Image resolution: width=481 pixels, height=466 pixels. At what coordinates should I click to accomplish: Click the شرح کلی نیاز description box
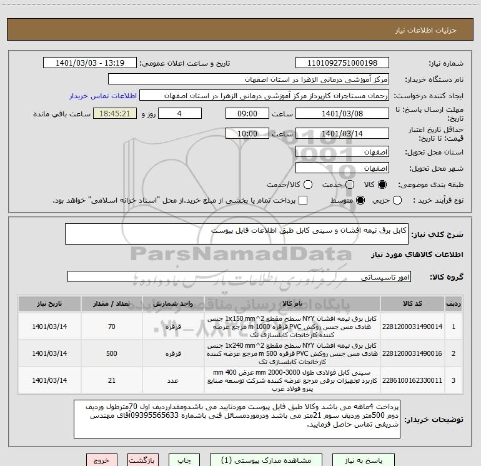237,234
